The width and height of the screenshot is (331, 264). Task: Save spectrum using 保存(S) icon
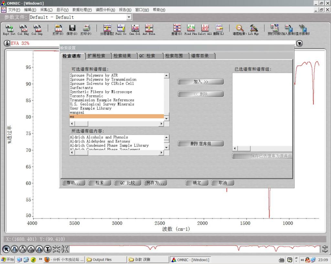(72, 29)
